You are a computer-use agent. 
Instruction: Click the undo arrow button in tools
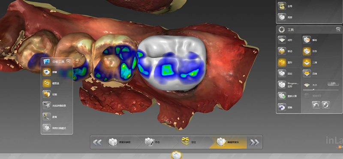click(x=316, y=105)
